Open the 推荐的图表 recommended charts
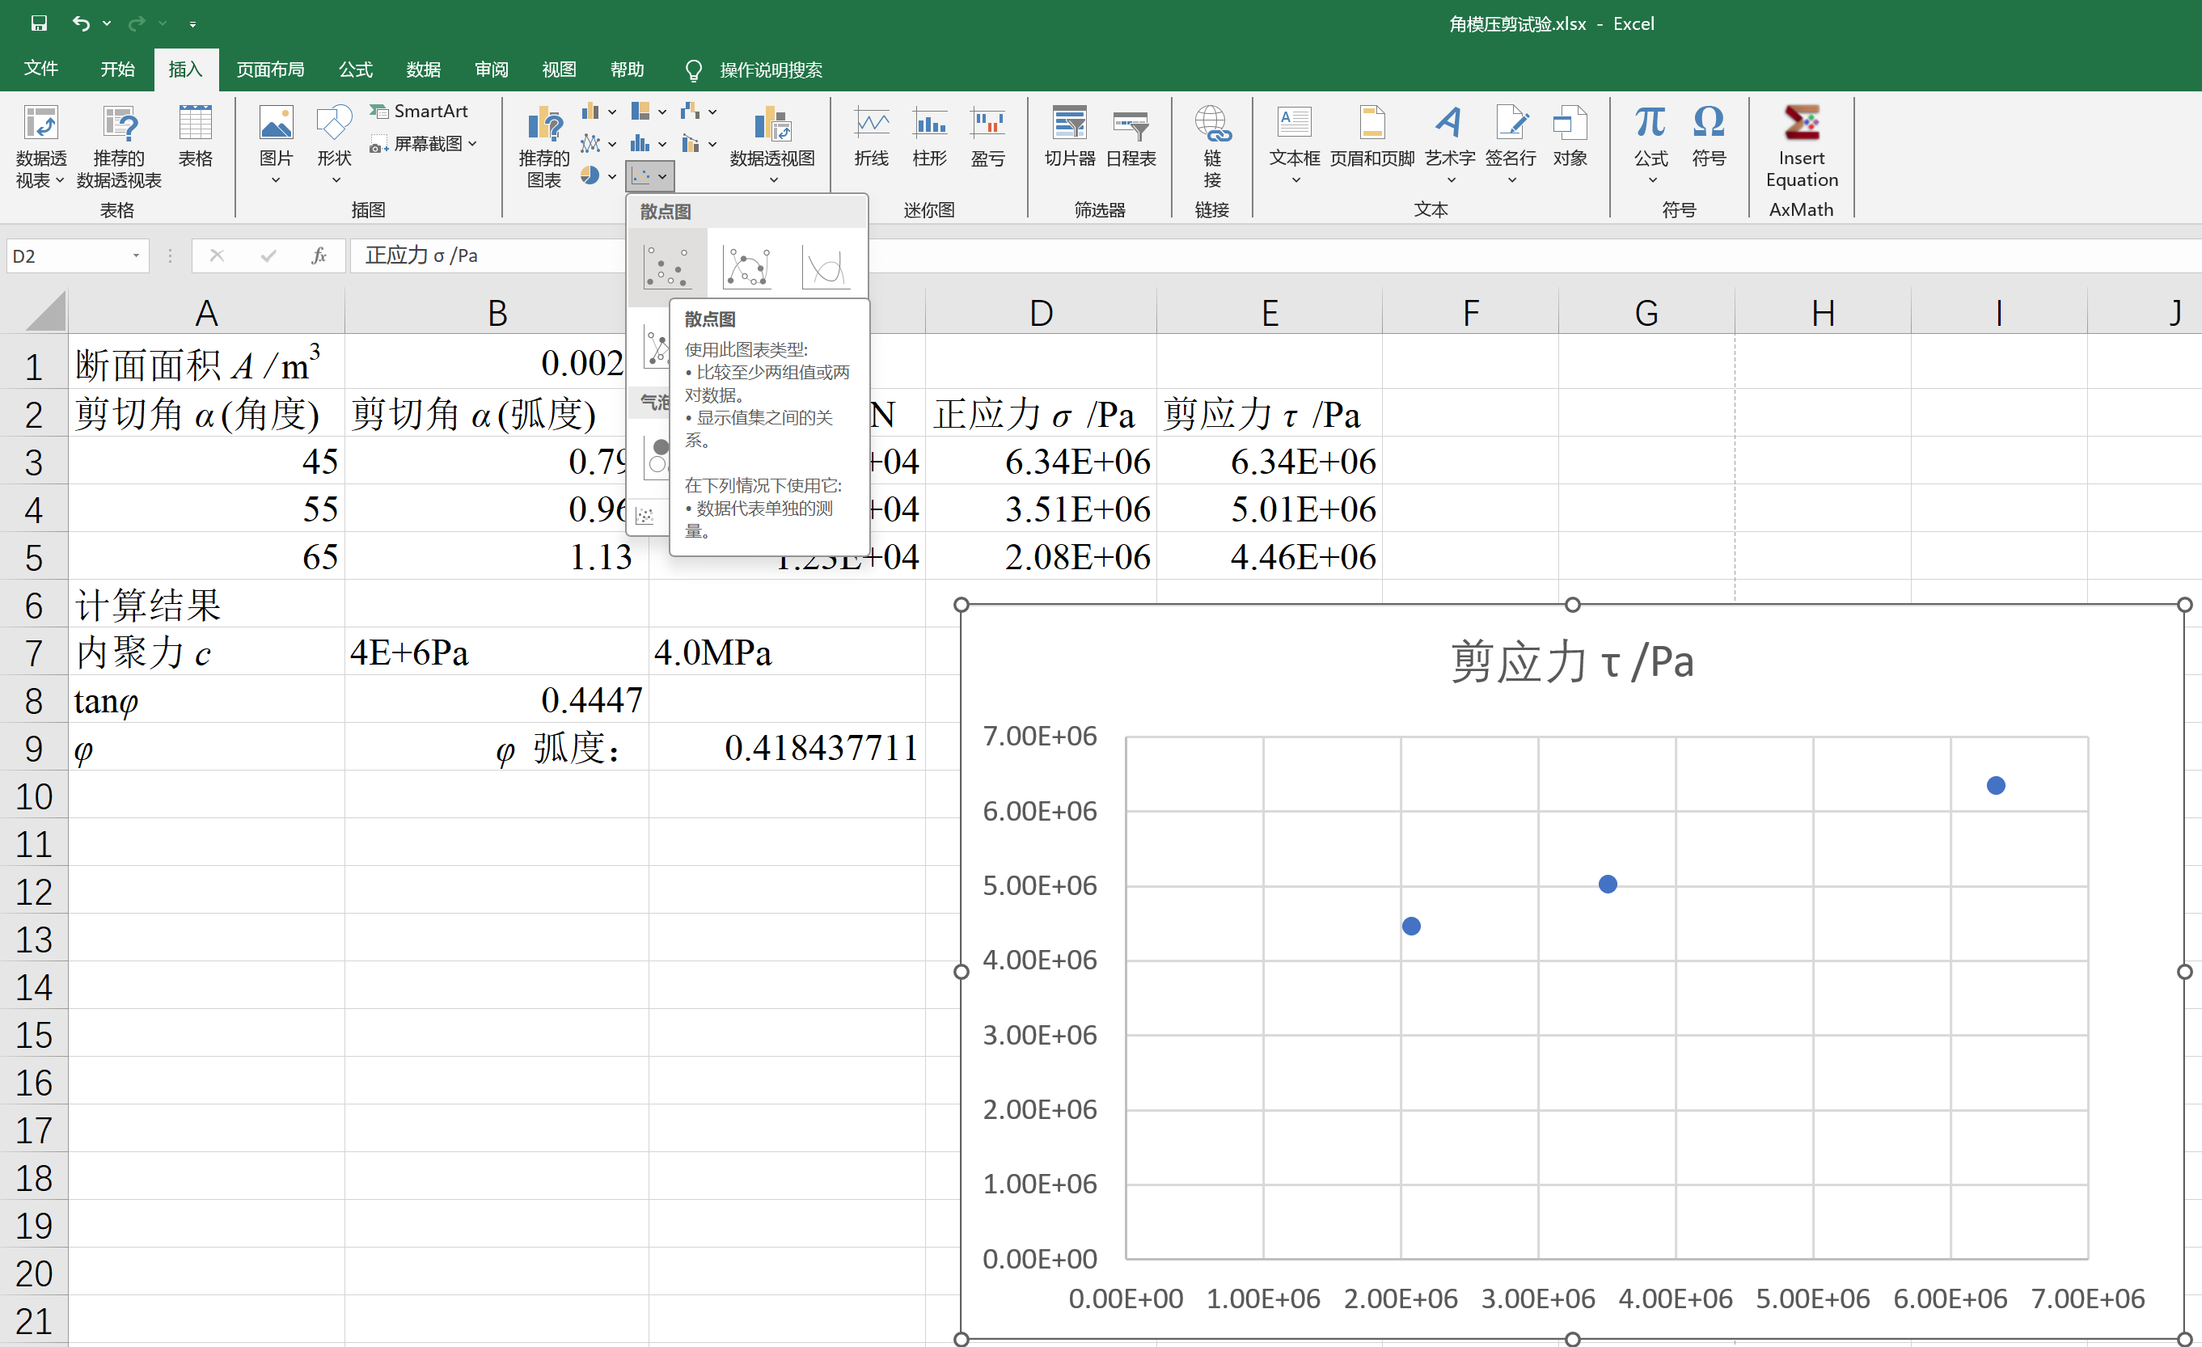 point(543,145)
